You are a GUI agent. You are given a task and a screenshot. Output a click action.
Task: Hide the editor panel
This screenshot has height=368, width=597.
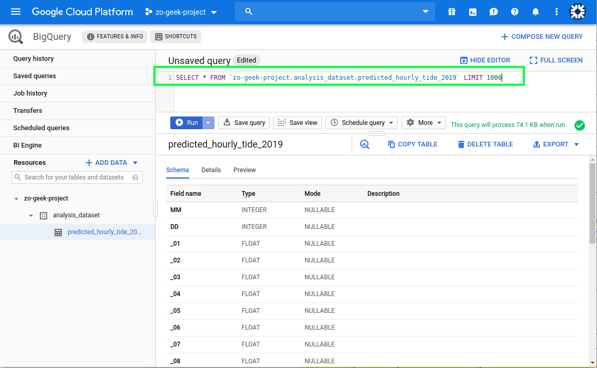click(x=485, y=60)
